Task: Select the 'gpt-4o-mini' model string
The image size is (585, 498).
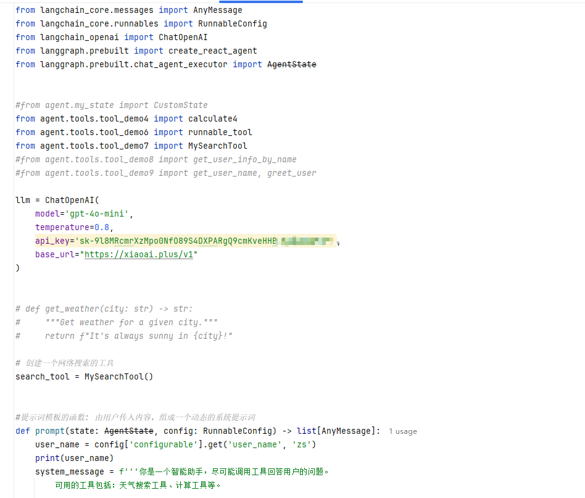Action: [x=97, y=214]
